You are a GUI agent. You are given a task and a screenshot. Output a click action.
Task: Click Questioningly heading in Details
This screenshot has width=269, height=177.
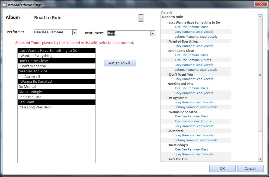pos(178,145)
